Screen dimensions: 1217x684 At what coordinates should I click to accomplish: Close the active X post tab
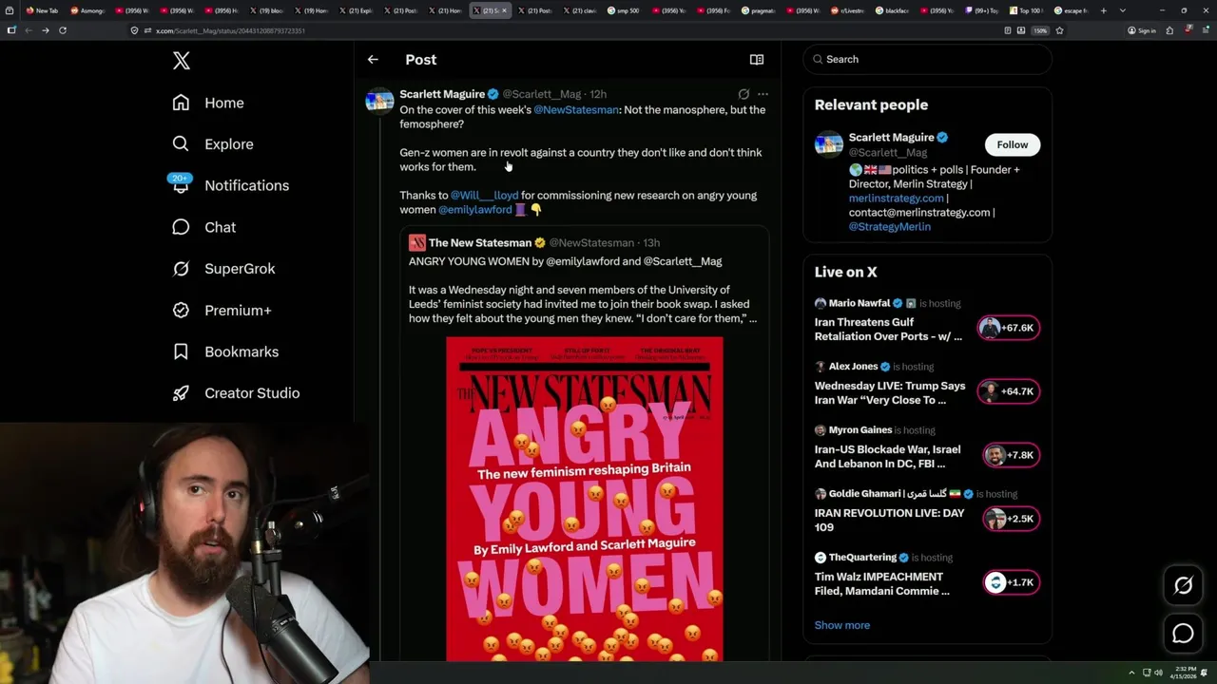[x=505, y=10]
